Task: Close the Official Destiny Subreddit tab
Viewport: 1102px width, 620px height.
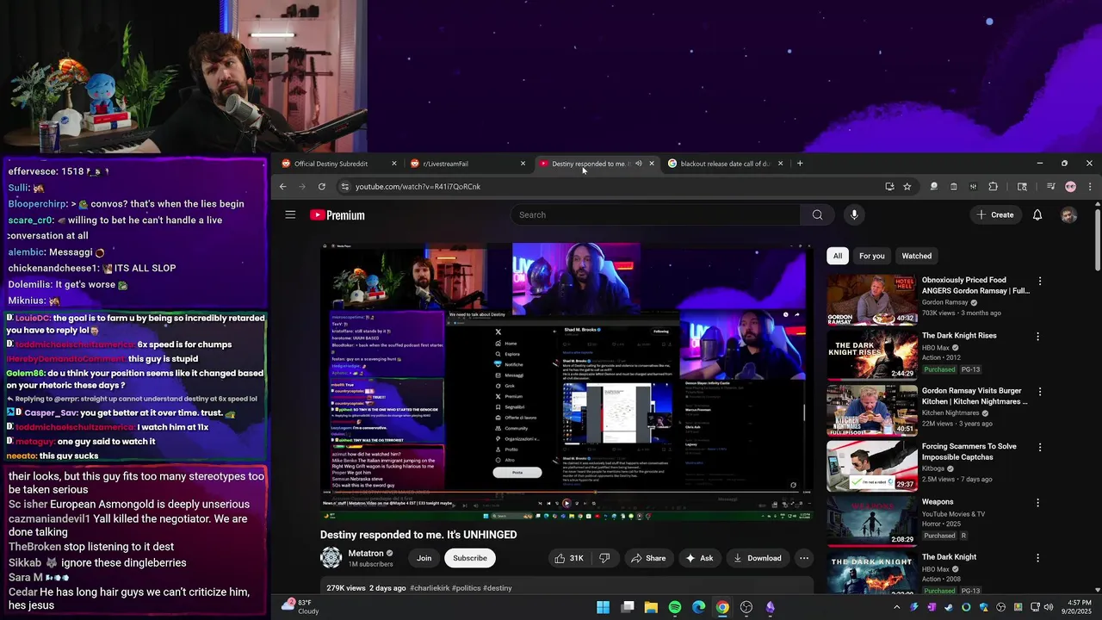Action: pyautogui.click(x=394, y=164)
